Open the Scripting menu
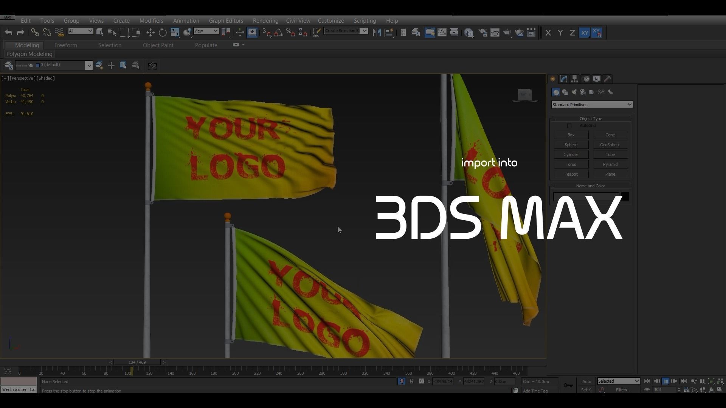 (x=365, y=21)
